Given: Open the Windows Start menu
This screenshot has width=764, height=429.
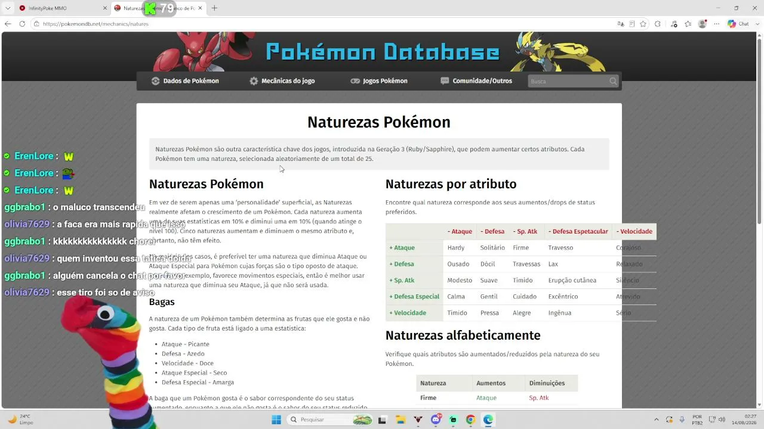Looking at the screenshot, I should pos(276,419).
